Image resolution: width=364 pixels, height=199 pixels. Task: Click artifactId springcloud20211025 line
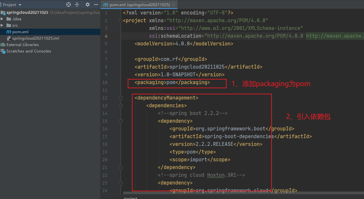198,67
